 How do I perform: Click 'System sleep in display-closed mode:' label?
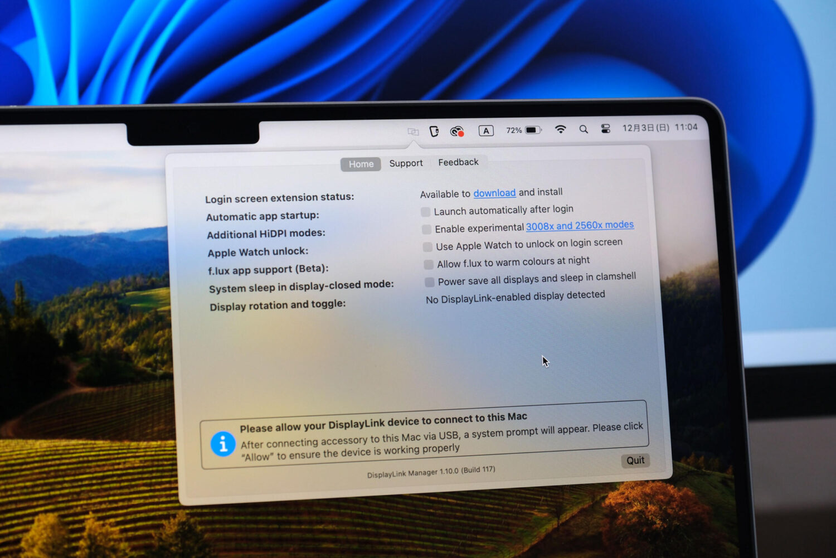coord(301,287)
